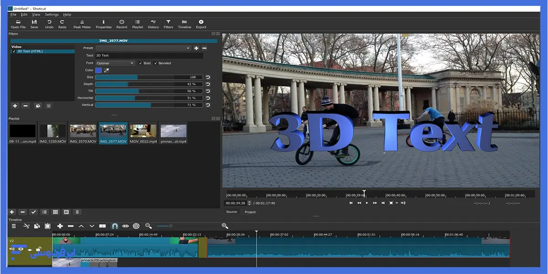The width and height of the screenshot is (548, 274).
Task: Uncheck the Bold checkbox
Action: tap(140, 63)
